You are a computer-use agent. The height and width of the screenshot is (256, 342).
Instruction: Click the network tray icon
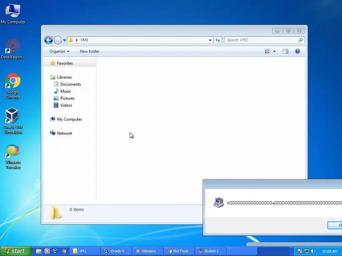(x=307, y=251)
